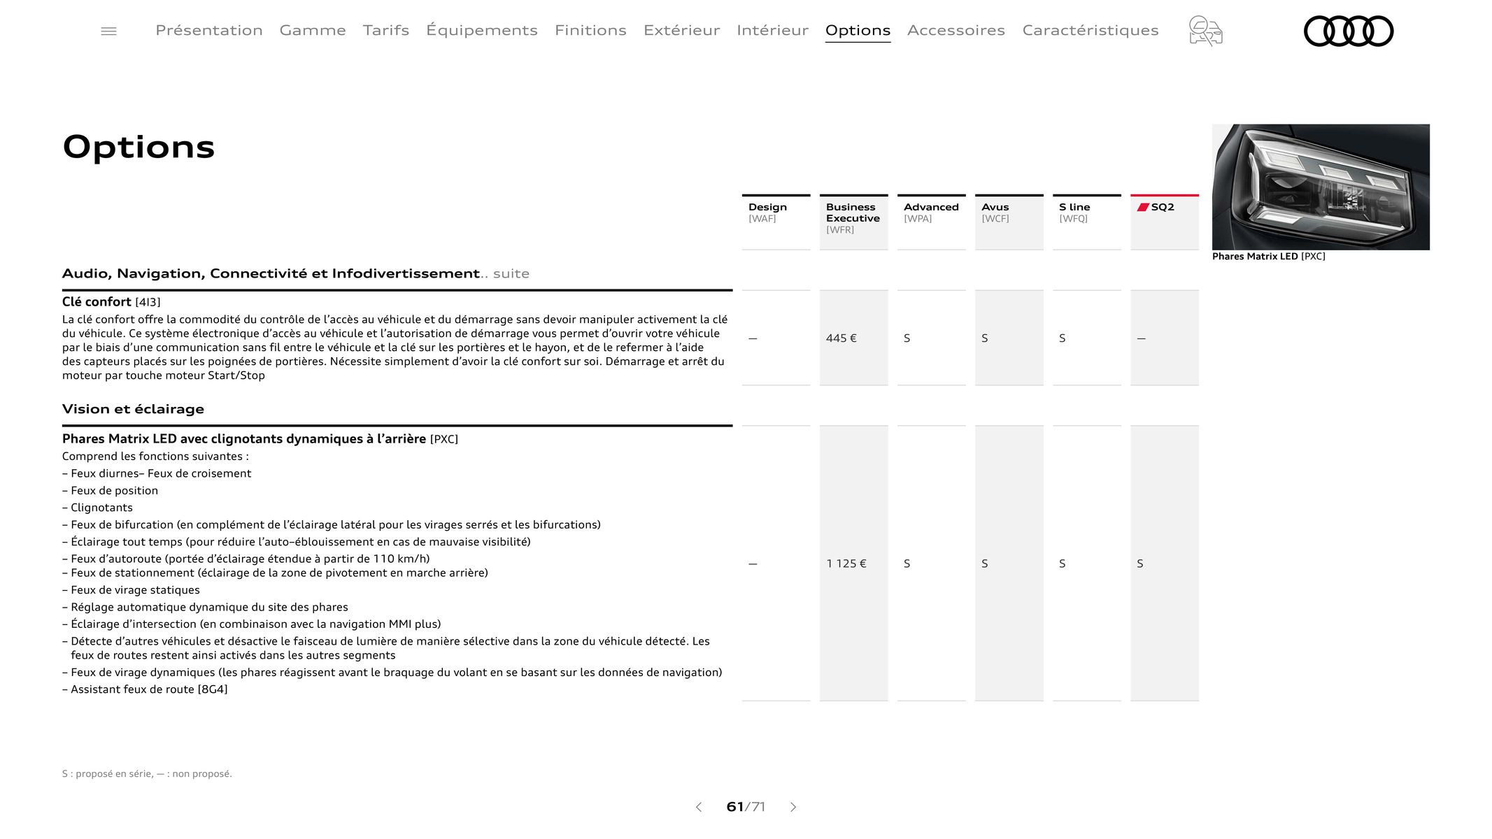Click the S cell under Advanced for Clé confort

pyautogui.click(x=931, y=338)
